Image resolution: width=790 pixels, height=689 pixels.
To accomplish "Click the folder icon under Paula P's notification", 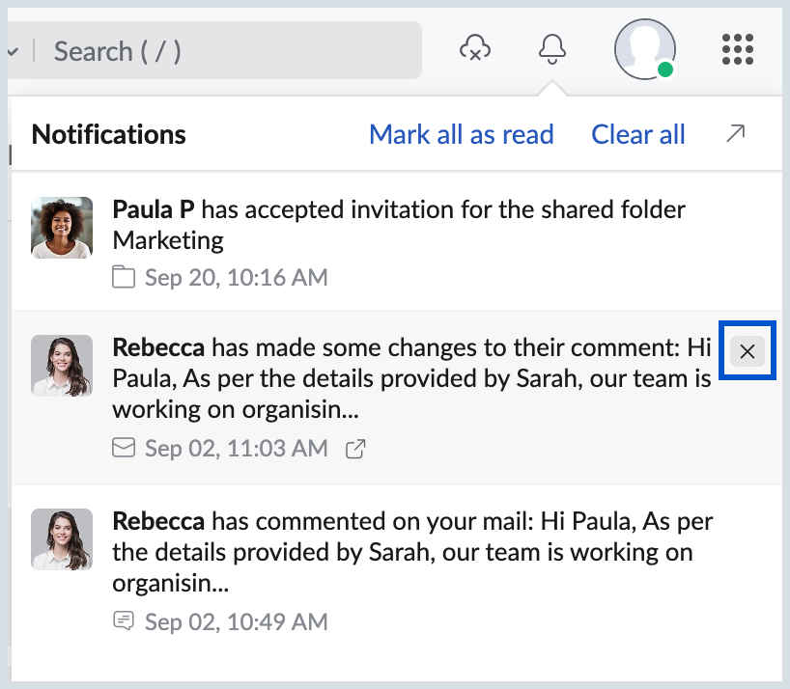I will coord(124,279).
